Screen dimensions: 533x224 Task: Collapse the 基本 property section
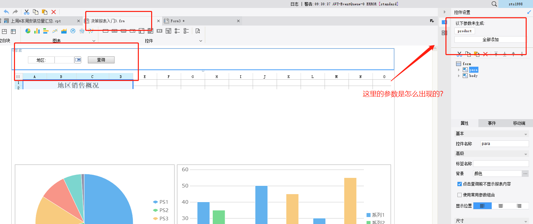pyautogui.click(x=526, y=134)
